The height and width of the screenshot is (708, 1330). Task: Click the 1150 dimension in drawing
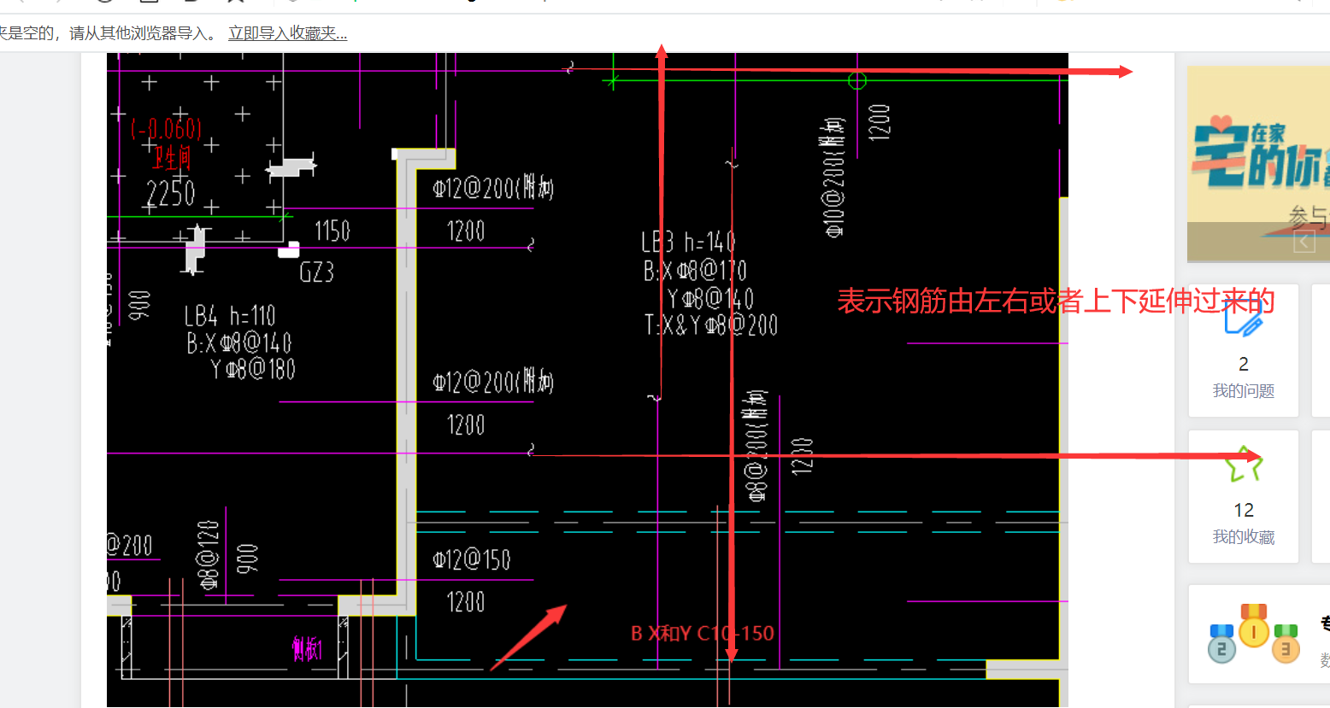point(332,231)
